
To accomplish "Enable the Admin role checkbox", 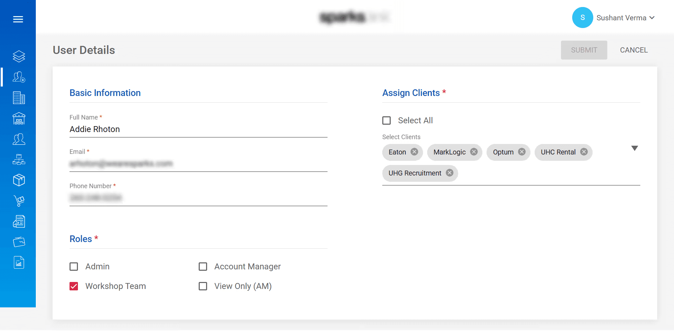I will tap(74, 267).
